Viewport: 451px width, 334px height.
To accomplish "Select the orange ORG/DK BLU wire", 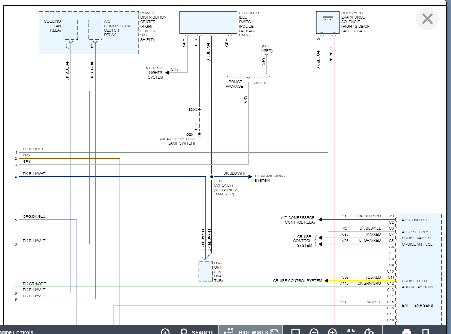I will click(46, 220).
